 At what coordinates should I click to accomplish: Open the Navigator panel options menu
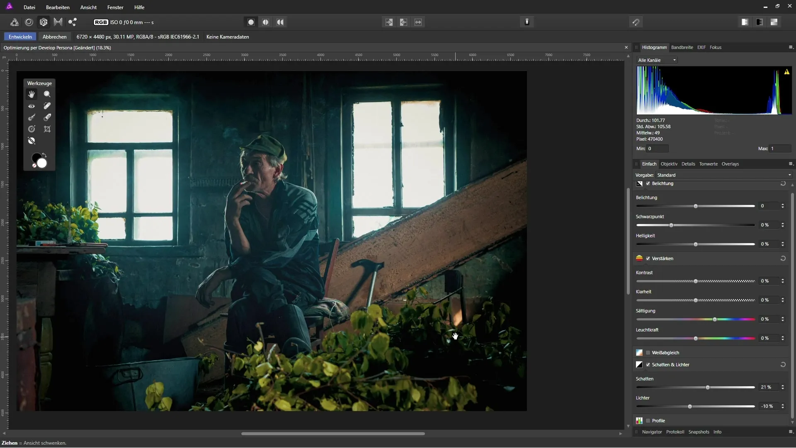tap(791, 432)
